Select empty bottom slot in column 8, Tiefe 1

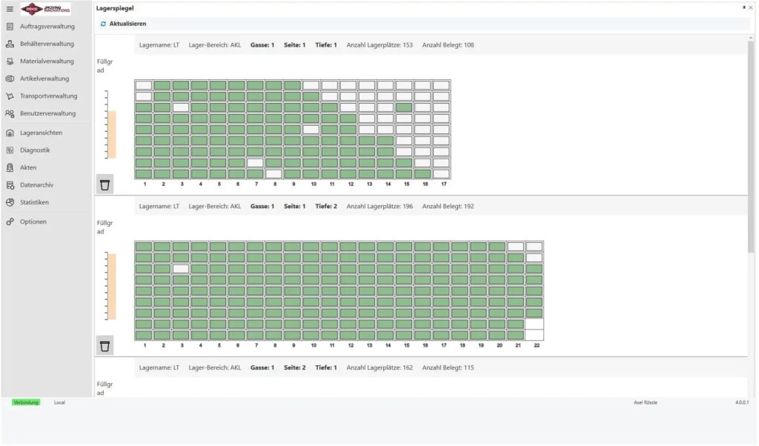click(274, 174)
